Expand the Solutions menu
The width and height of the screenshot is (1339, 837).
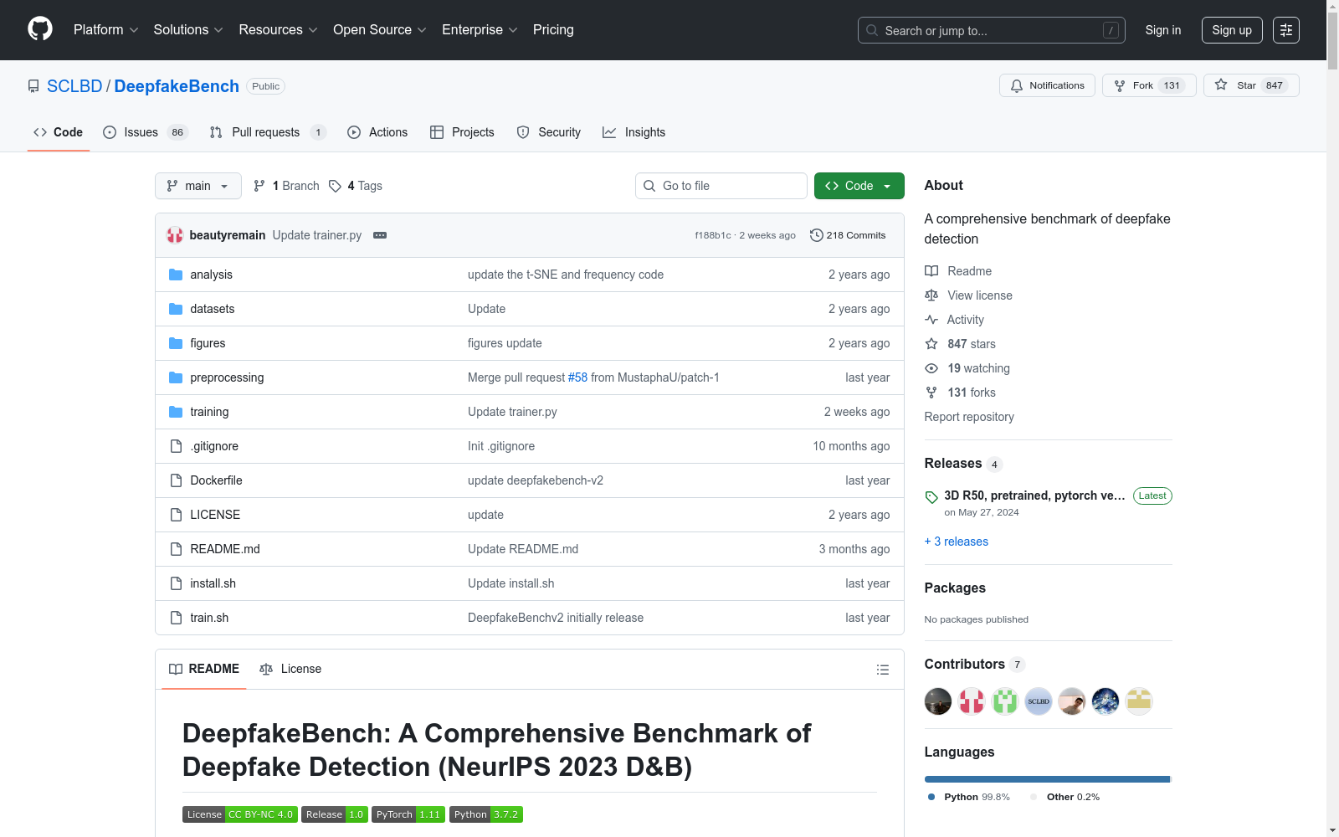tap(188, 30)
